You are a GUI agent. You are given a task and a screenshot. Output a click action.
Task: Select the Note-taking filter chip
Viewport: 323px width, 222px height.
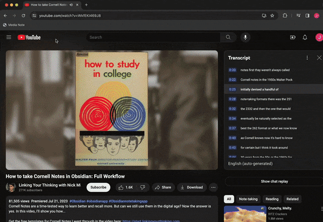click(248, 199)
